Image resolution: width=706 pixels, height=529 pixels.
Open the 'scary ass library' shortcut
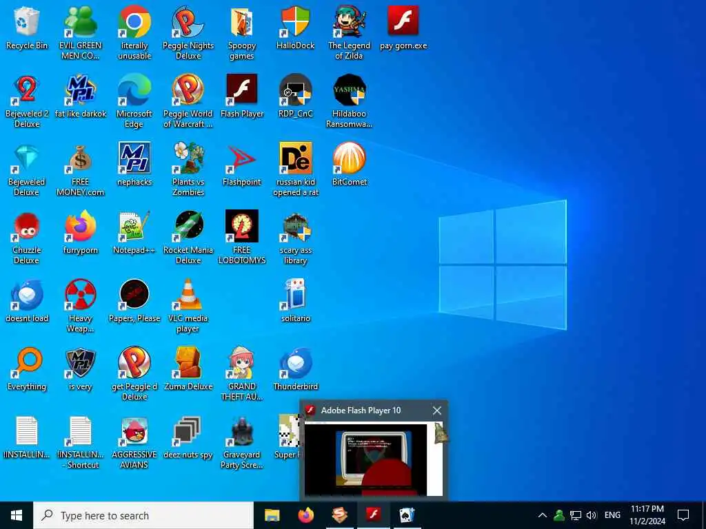[295, 238]
